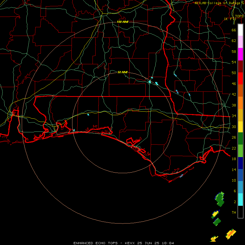Click the white swatch in the tops legend
Viewport: 245px width, 245px height.
(x=240, y=30)
